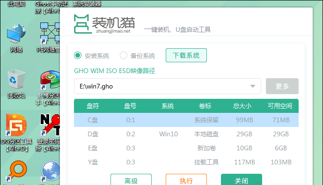Image resolution: width=323 pixels, height=185 pixels.
Task: Click the 更多 button
Action: point(282,86)
